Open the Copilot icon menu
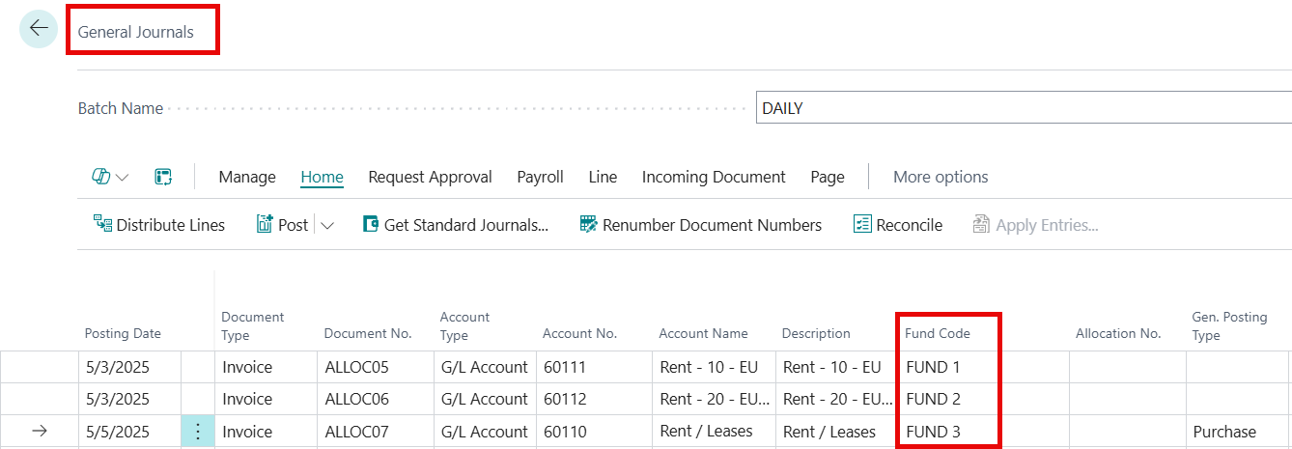The image size is (1292, 449). click(x=101, y=177)
